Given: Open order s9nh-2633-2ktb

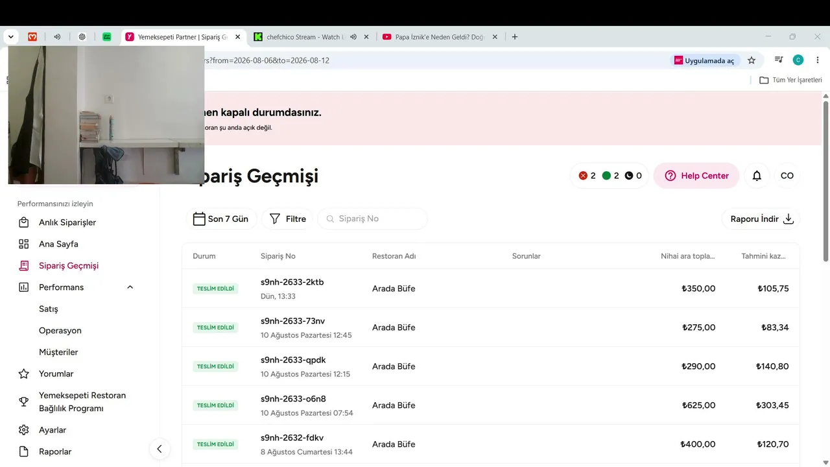Looking at the screenshot, I should click(x=292, y=282).
